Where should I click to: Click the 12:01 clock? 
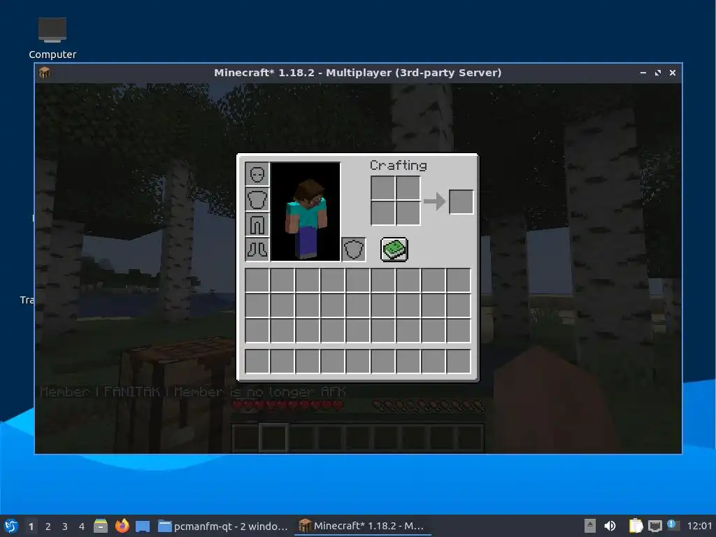[x=699, y=526]
